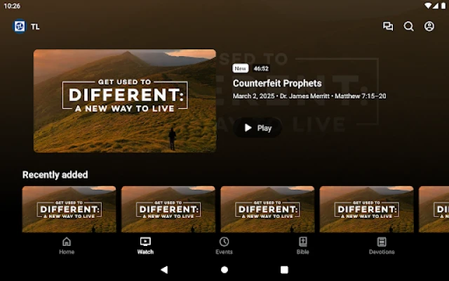
Task: Open the chat messages icon
Action: coord(388,27)
